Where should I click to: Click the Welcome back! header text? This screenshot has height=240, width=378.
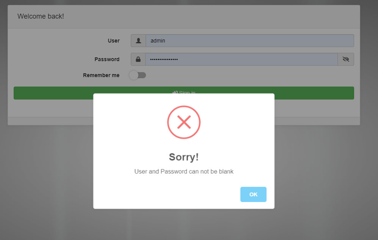coord(41,16)
